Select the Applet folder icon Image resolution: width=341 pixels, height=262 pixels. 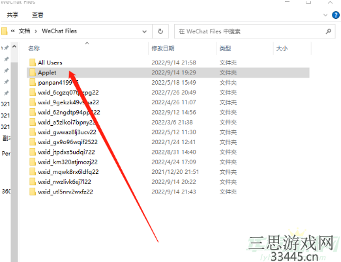pyautogui.click(x=33, y=72)
